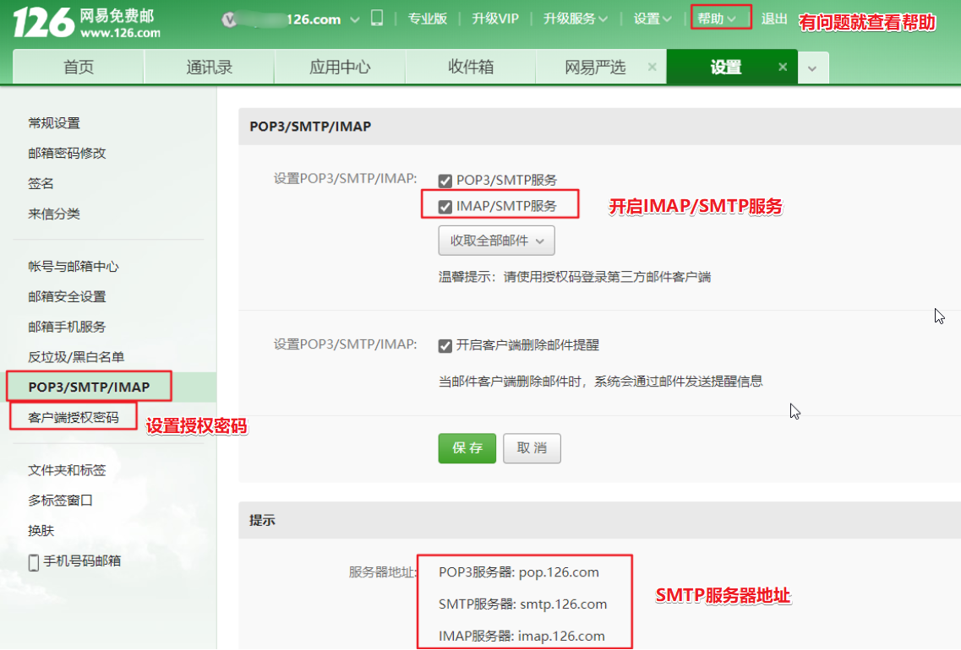The height and width of the screenshot is (650, 961).
Task: Toggle the IMAP/SMTP服务 checkbox
Action: [x=445, y=207]
